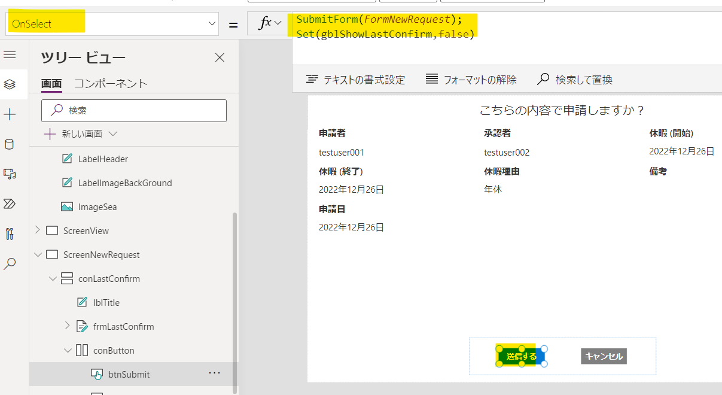Select LabelImageBackGround in the tree
722x395 pixels.
point(125,183)
